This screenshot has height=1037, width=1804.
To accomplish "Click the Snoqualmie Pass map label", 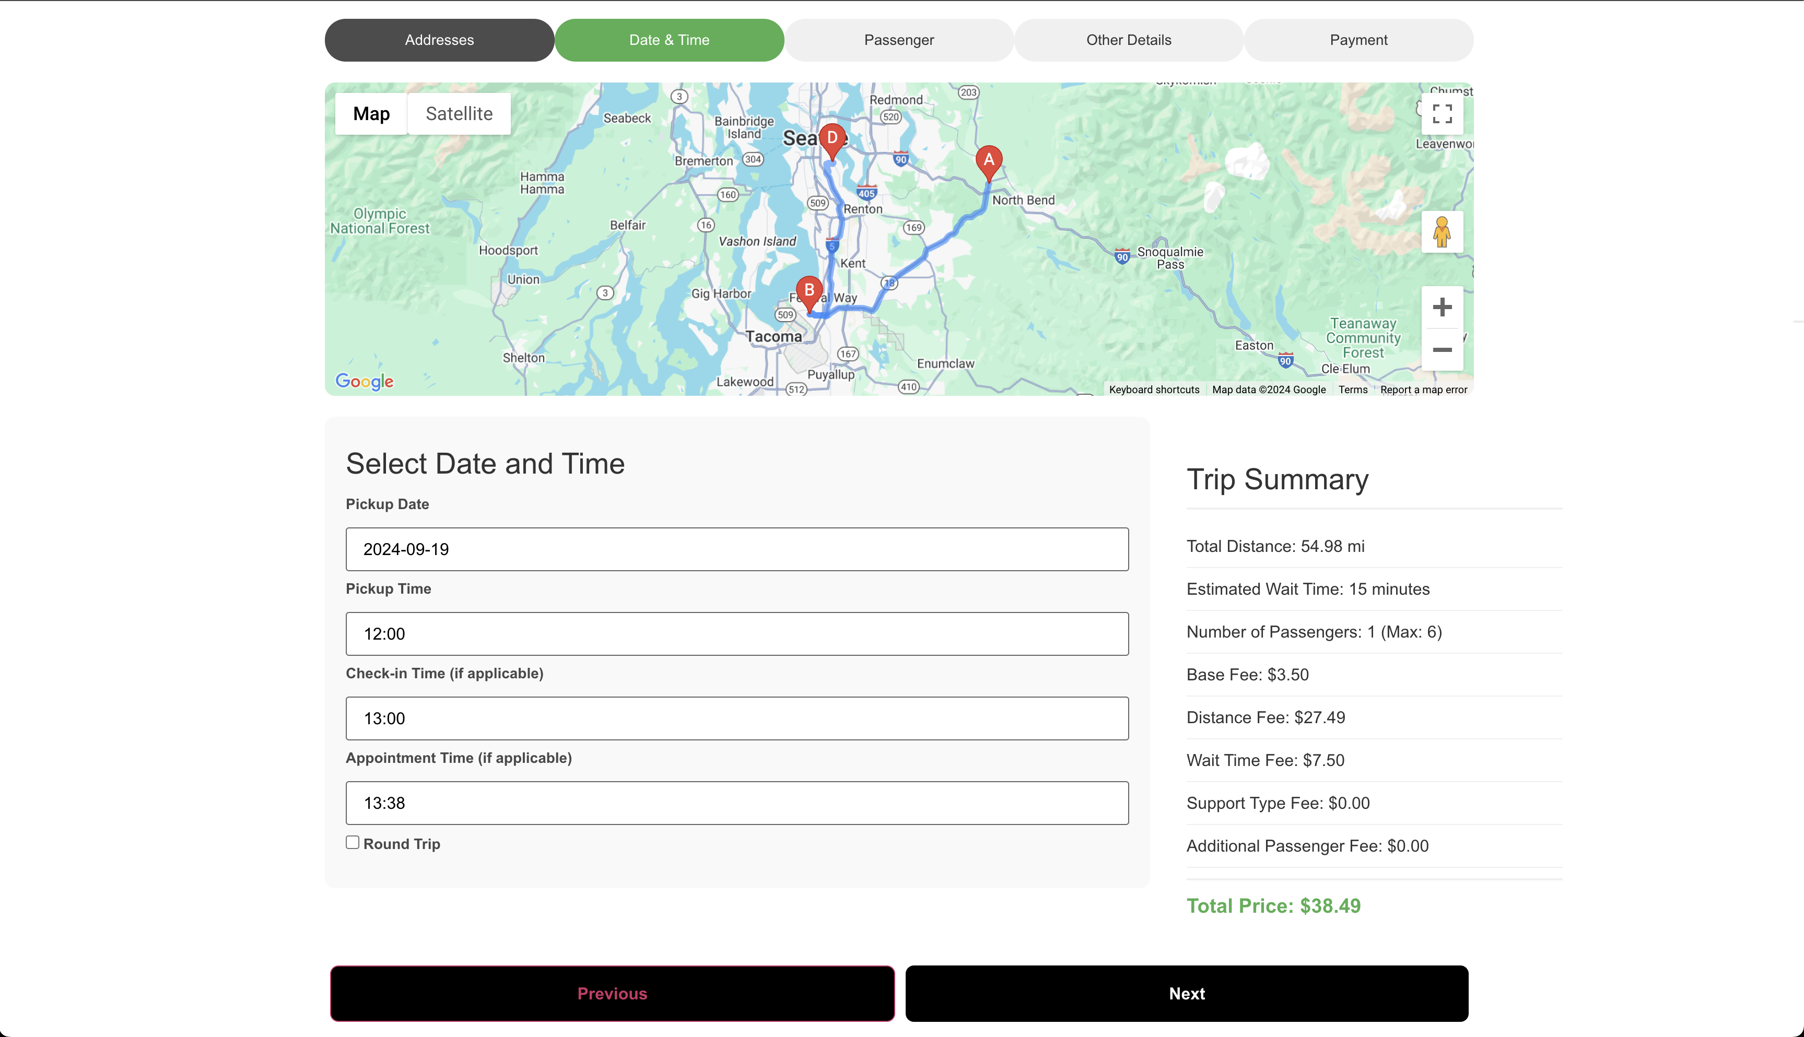I will 1169,258.
